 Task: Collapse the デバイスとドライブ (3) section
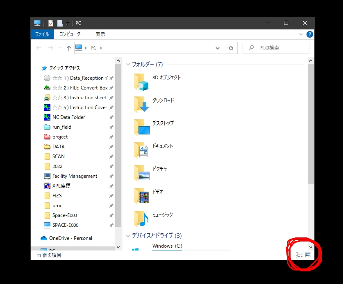pos(128,236)
